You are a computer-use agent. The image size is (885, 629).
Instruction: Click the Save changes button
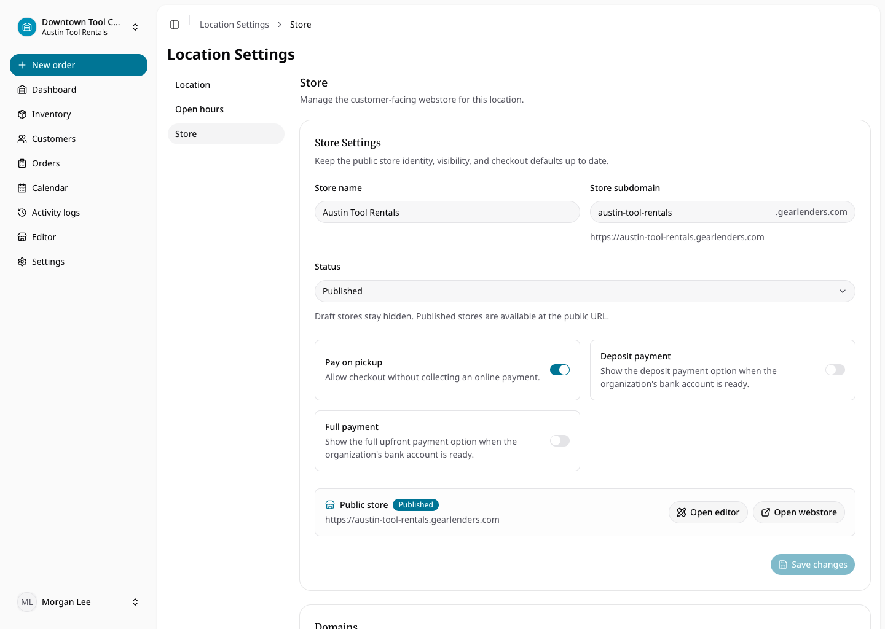[x=812, y=565]
